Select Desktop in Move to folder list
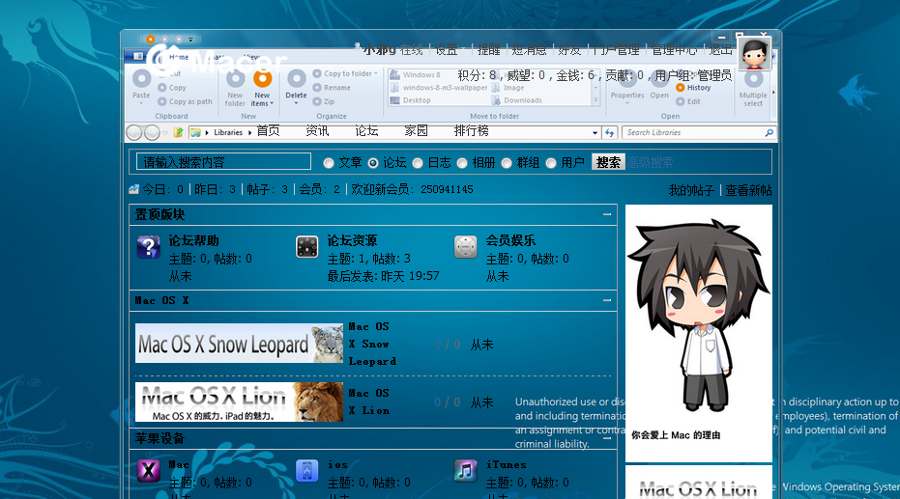The image size is (900, 499). click(x=411, y=100)
